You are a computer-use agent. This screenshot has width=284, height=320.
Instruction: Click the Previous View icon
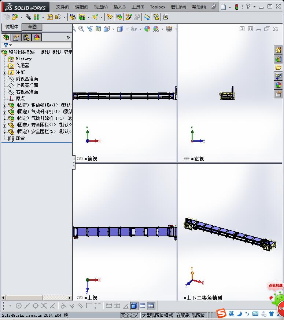tap(90, 29)
